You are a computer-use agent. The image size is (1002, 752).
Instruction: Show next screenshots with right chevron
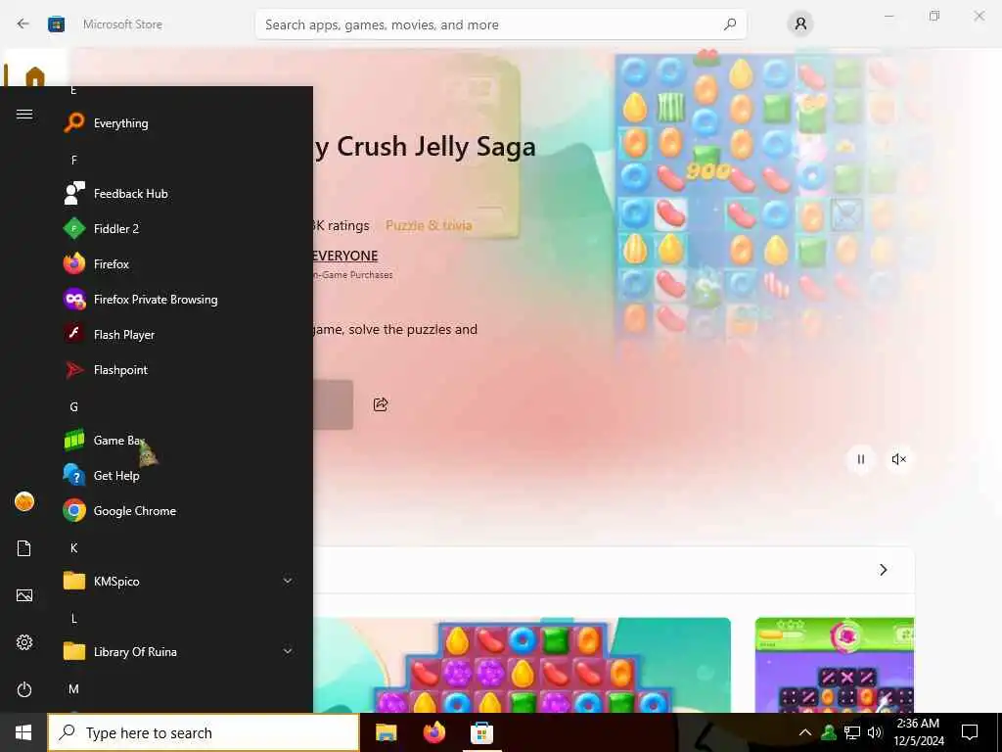click(x=884, y=570)
